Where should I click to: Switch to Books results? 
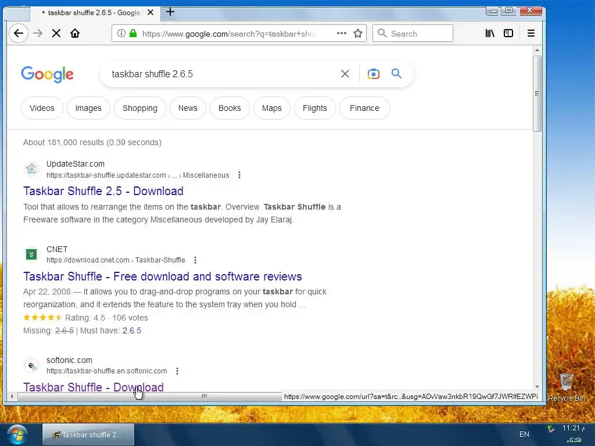tap(230, 108)
